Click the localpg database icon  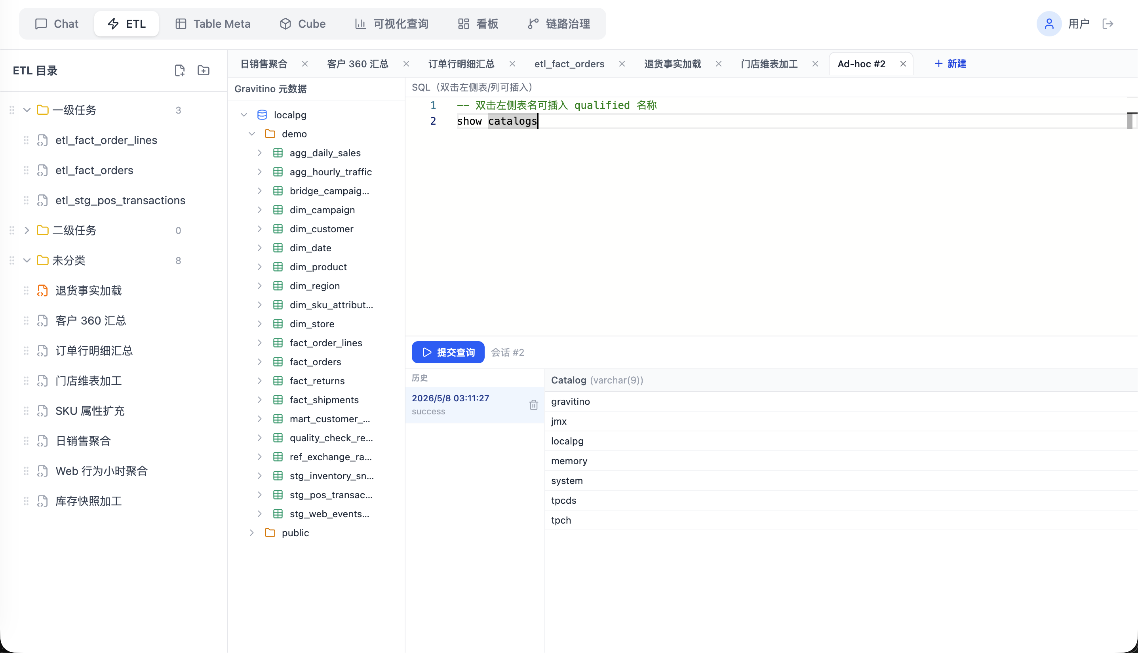point(262,115)
